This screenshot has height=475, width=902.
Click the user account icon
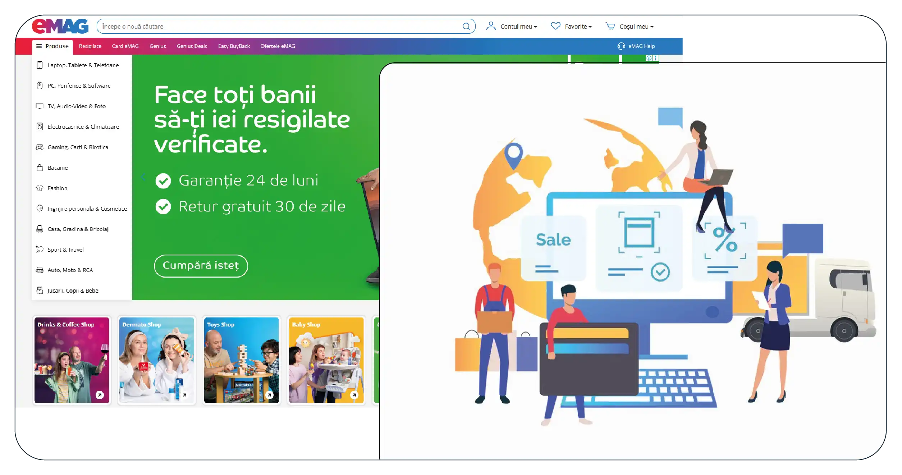click(491, 26)
